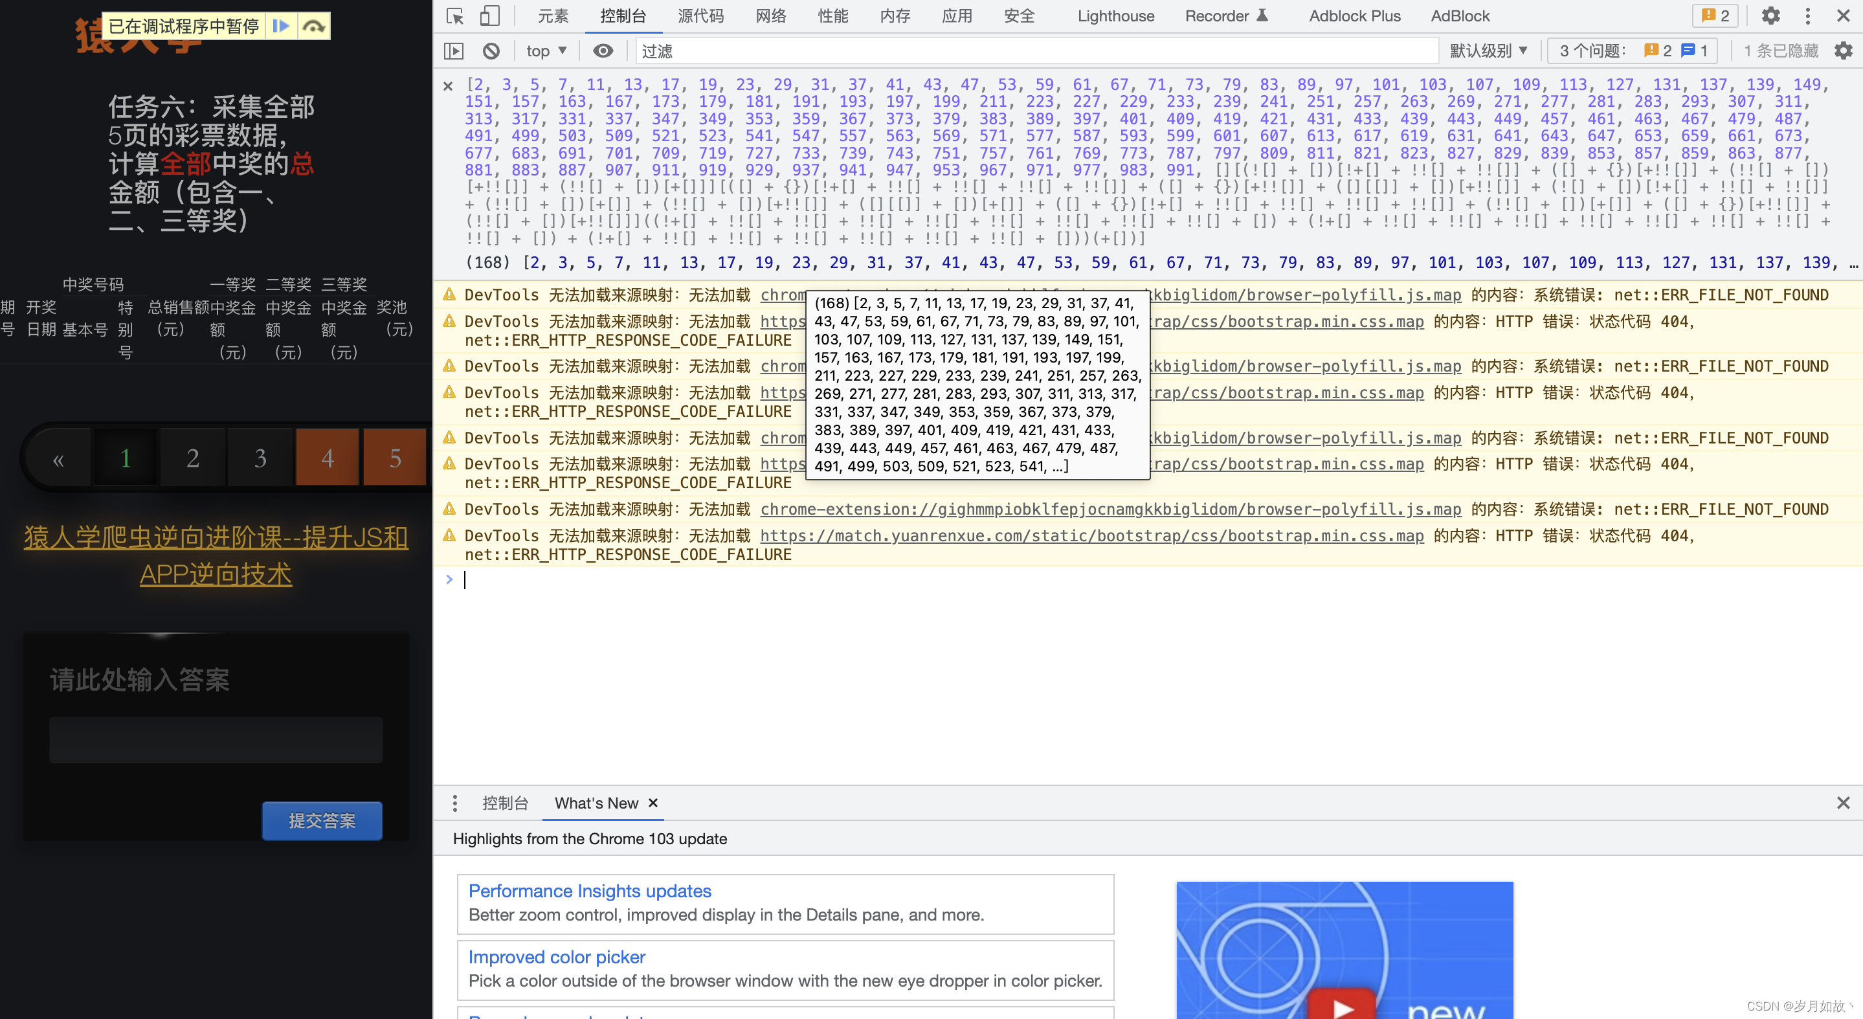Image resolution: width=1863 pixels, height=1019 pixels.
Task: Toggle the device toolbar icon
Action: 489,15
